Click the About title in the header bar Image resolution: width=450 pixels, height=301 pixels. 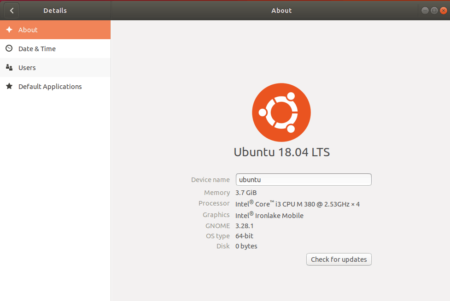(281, 10)
